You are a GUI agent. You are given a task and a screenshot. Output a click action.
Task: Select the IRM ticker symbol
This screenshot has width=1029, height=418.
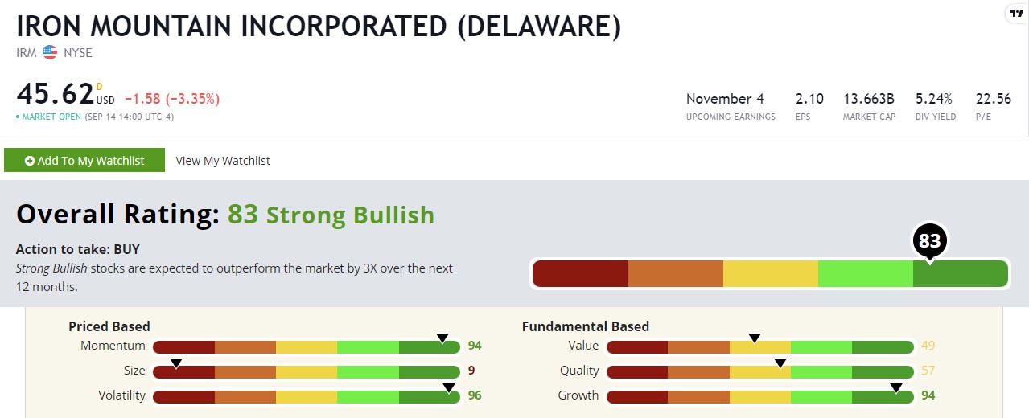(27, 53)
